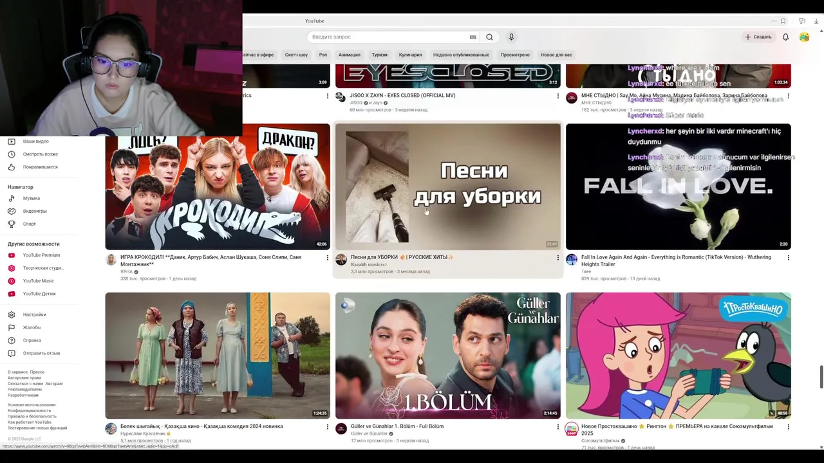The height and width of the screenshot is (463, 824).
Task: Select the Недавно опубликованные chip
Action: tap(461, 55)
